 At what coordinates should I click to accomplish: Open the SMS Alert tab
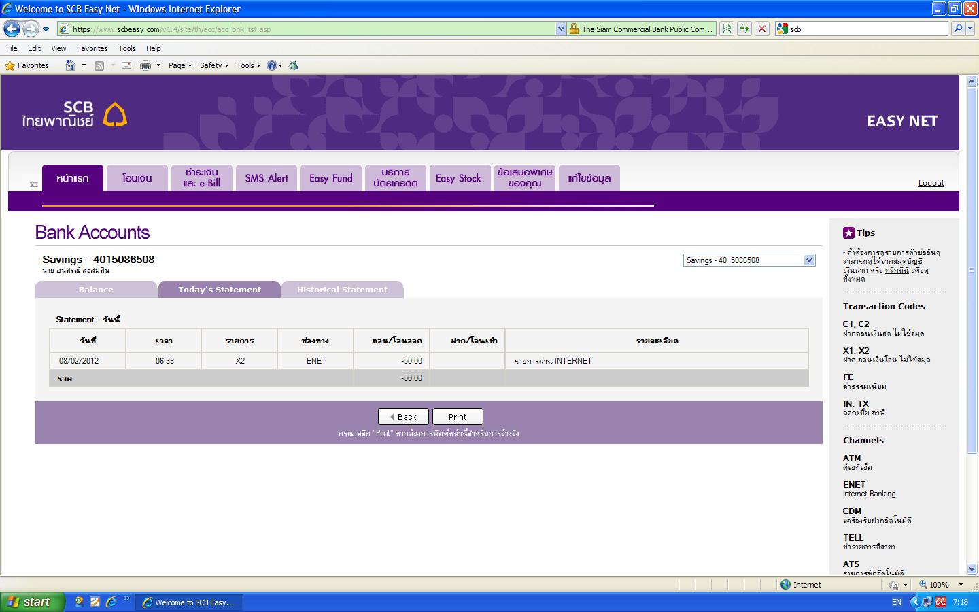pos(267,178)
